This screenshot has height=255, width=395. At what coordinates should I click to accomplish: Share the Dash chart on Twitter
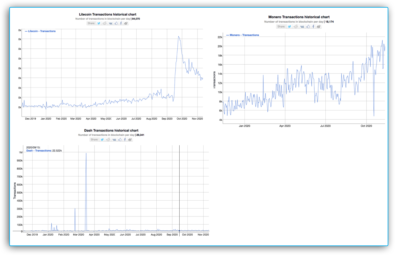coord(102,139)
